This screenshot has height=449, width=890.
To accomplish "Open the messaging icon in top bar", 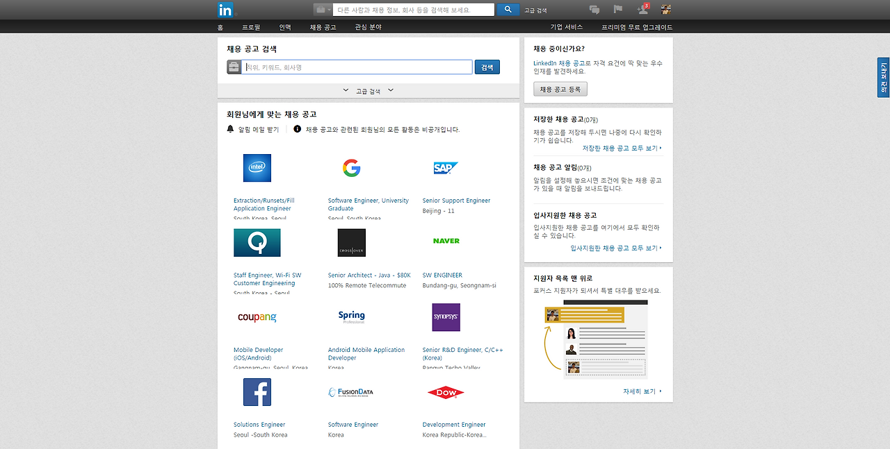I will (594, 9).
